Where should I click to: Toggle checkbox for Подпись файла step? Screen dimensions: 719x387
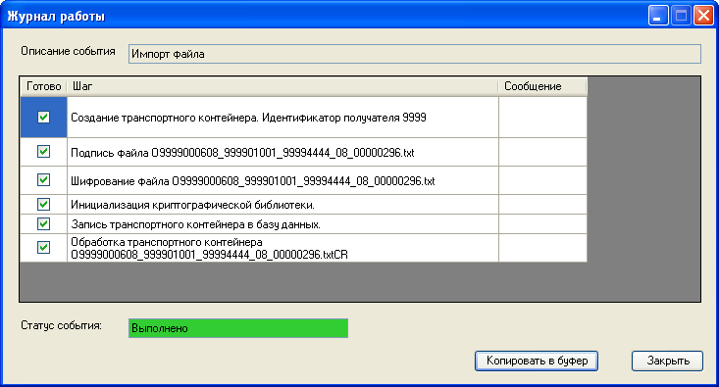click(43, 152)
